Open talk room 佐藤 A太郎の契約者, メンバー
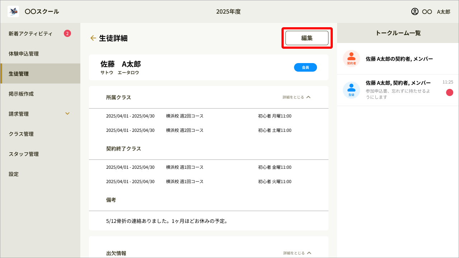 click(x=399, y=59)
